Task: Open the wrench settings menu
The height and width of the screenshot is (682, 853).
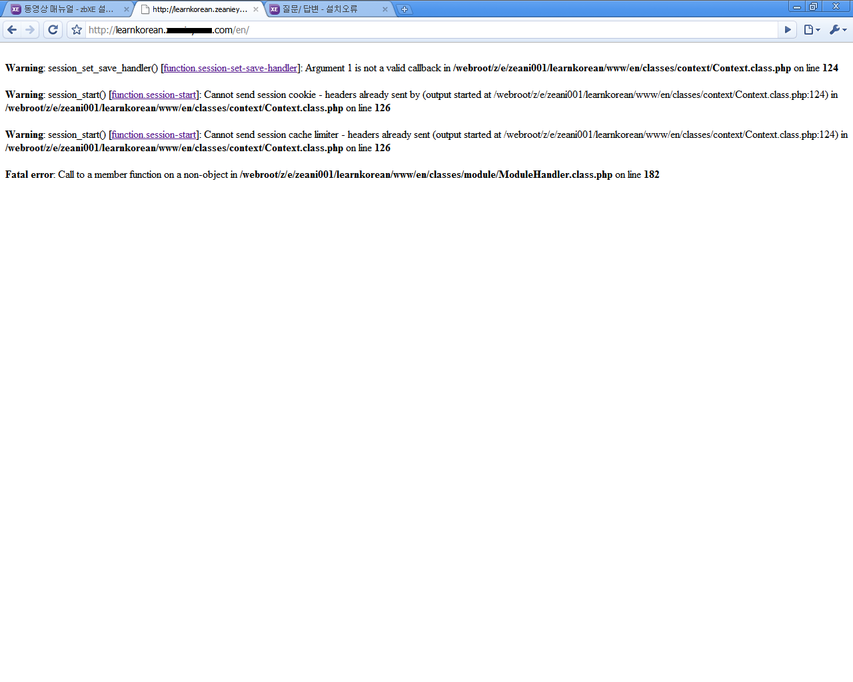Action: coord(838,30)
